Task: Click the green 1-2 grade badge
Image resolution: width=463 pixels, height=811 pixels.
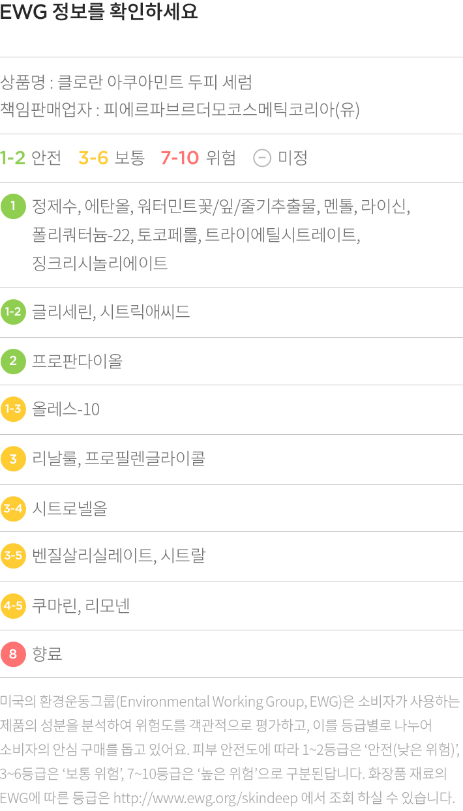Action: pyautogui.click(x=13, y=312)
